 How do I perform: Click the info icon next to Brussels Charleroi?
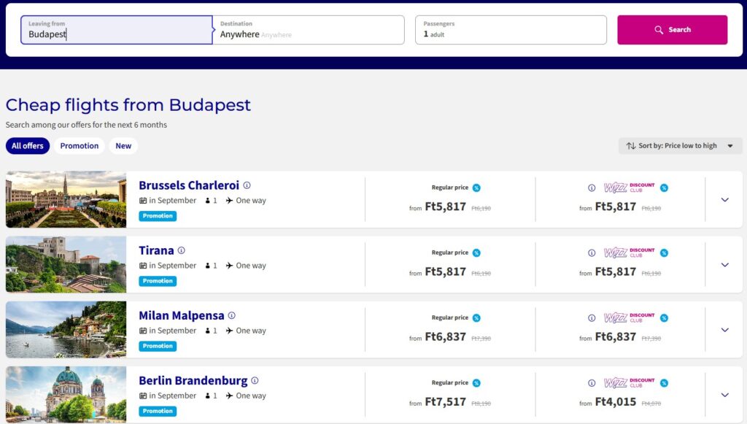(247, 185)
